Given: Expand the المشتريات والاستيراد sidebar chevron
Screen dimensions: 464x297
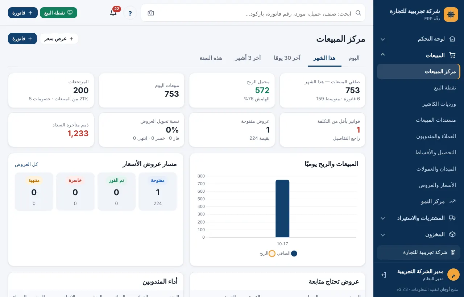Looking at the screenshot, I should pos(383,218).
